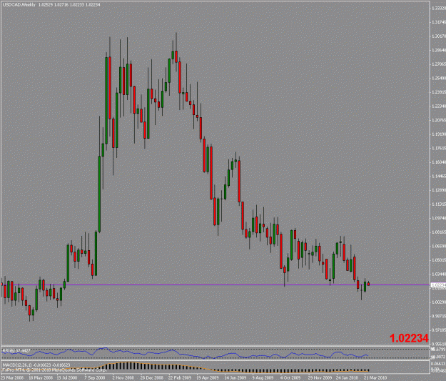Screen dimensions: 446x381
Task: Click the 9 Aug 2009 date label
Action: point(263,378)
